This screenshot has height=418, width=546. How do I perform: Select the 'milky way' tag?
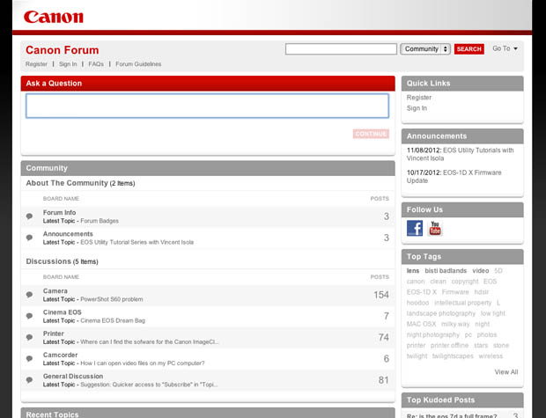point(455,325)
